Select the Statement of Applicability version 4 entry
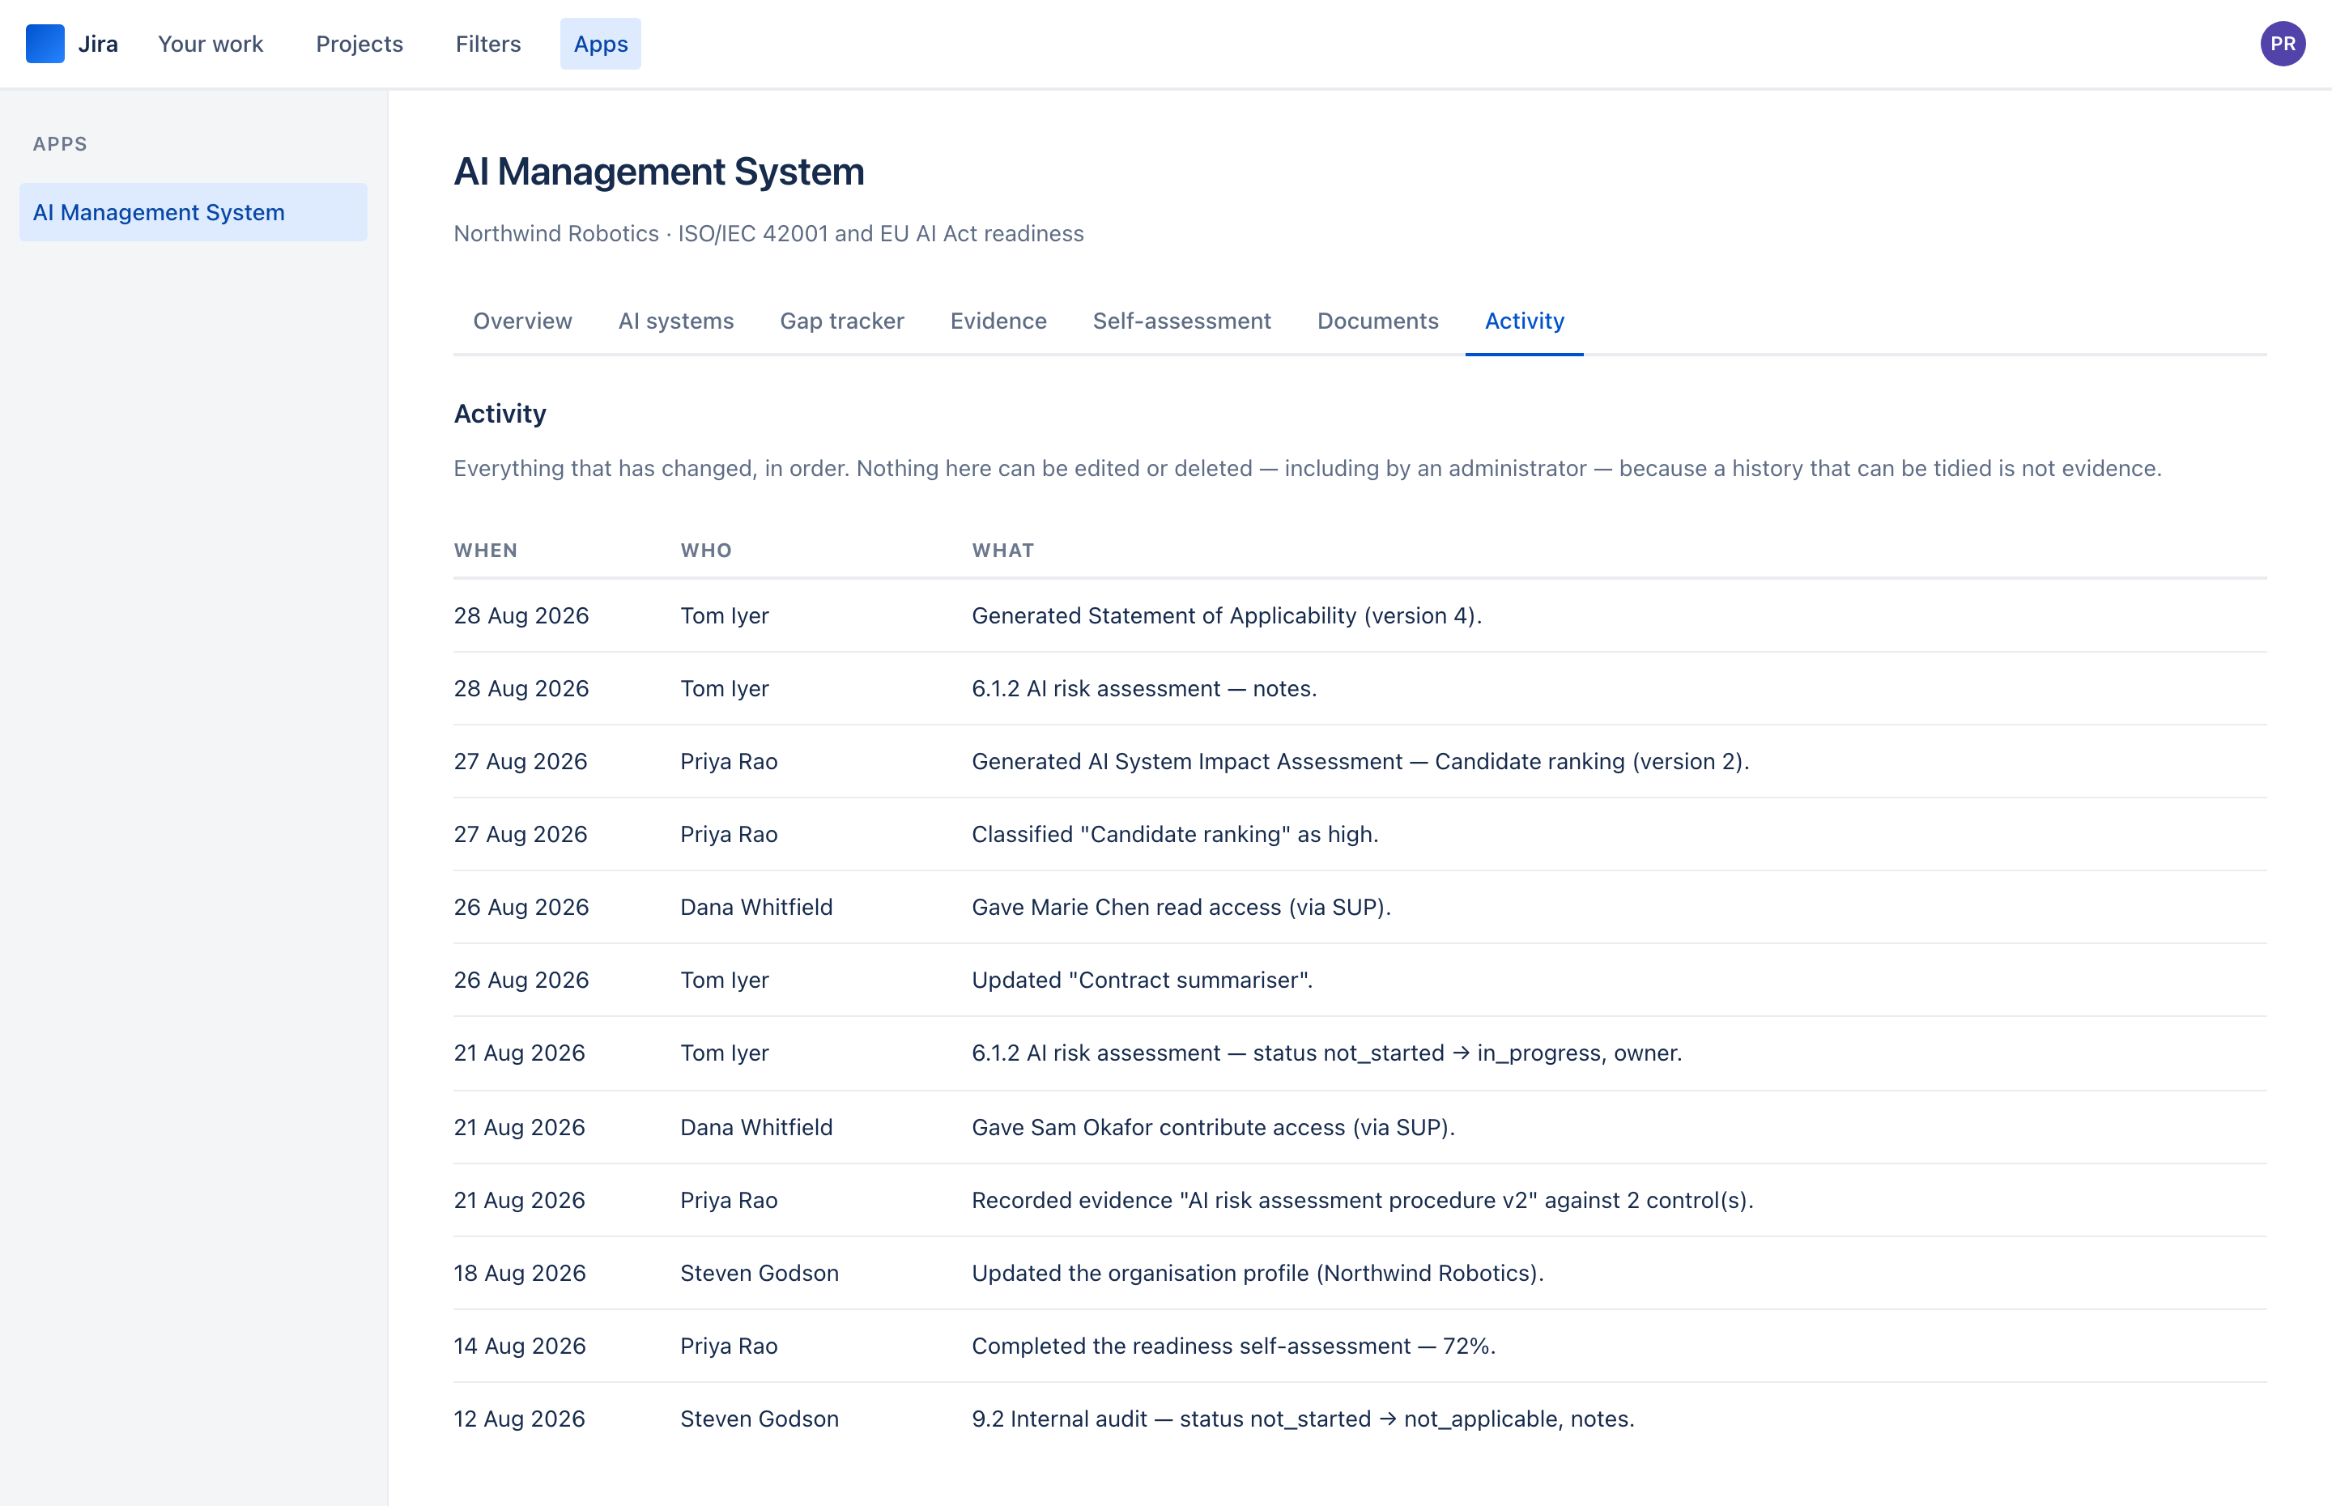 (x=1360, y=616)
